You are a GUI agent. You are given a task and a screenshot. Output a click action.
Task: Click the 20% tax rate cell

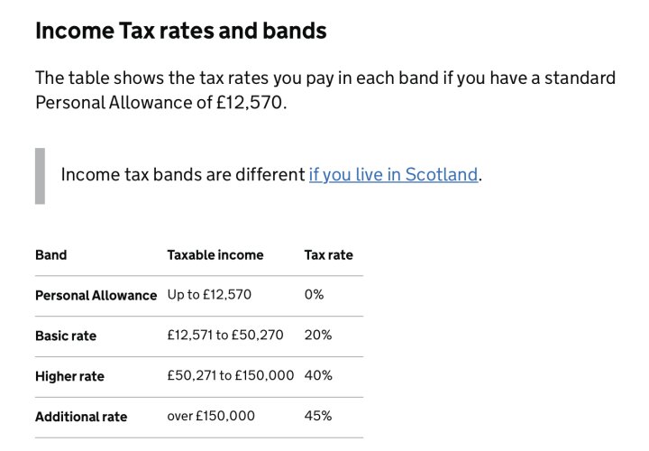pos(318,335)
